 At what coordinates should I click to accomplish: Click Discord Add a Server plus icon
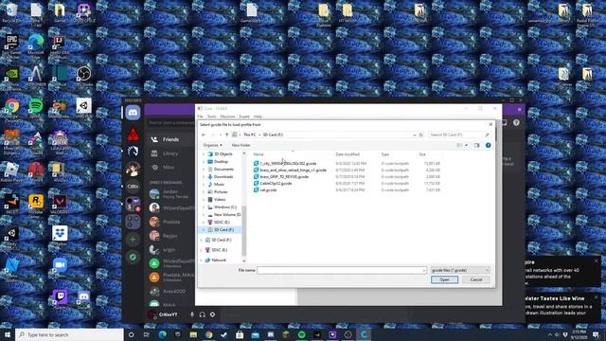133,240
